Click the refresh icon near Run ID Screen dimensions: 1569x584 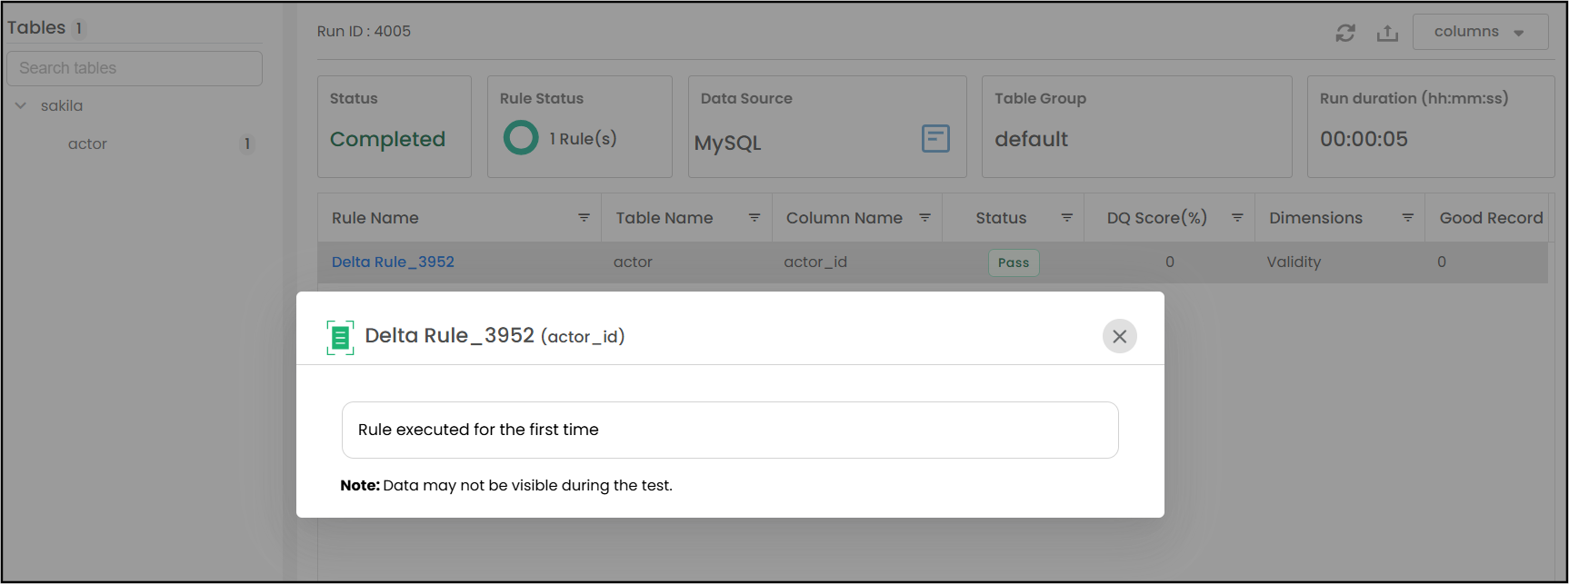click(x=1345, y=33)
